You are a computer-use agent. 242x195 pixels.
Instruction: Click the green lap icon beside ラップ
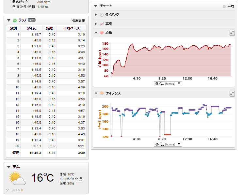click(x=15, y=20)
